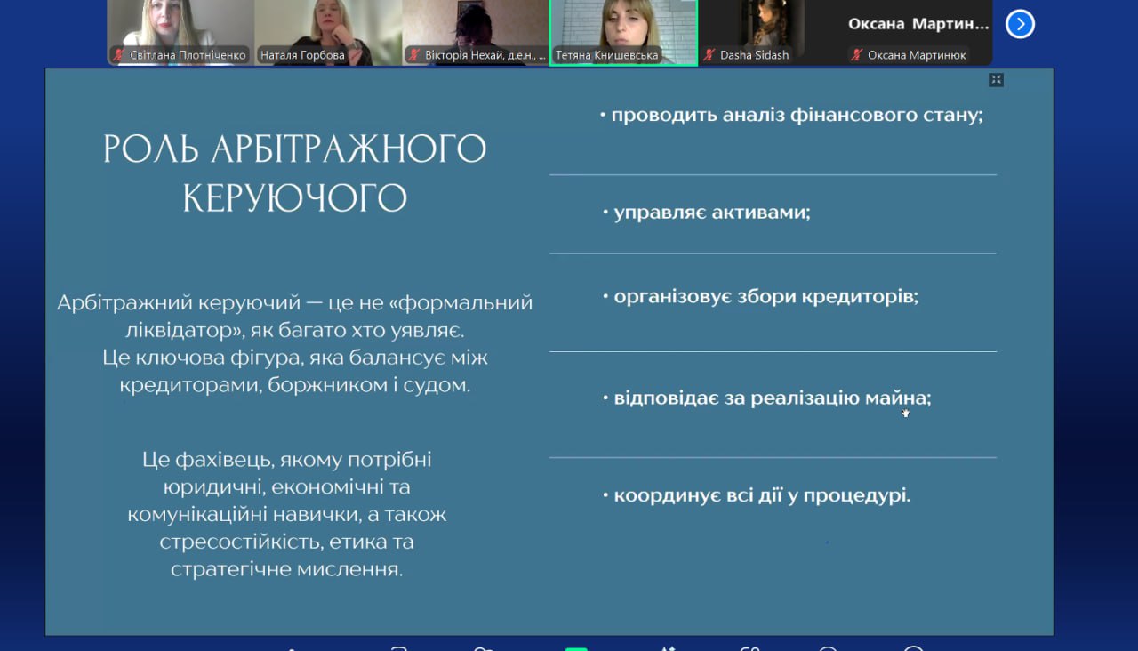Click the slide title 'Роль арбітражного керуючого'

point(295,173)
